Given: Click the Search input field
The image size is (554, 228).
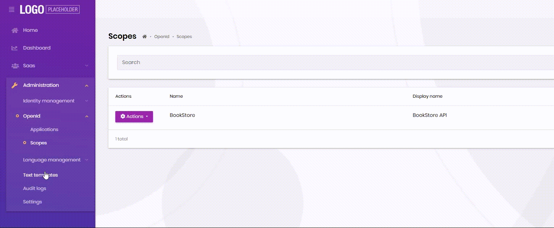Looking at the screenshot, I should pos(335,62).
